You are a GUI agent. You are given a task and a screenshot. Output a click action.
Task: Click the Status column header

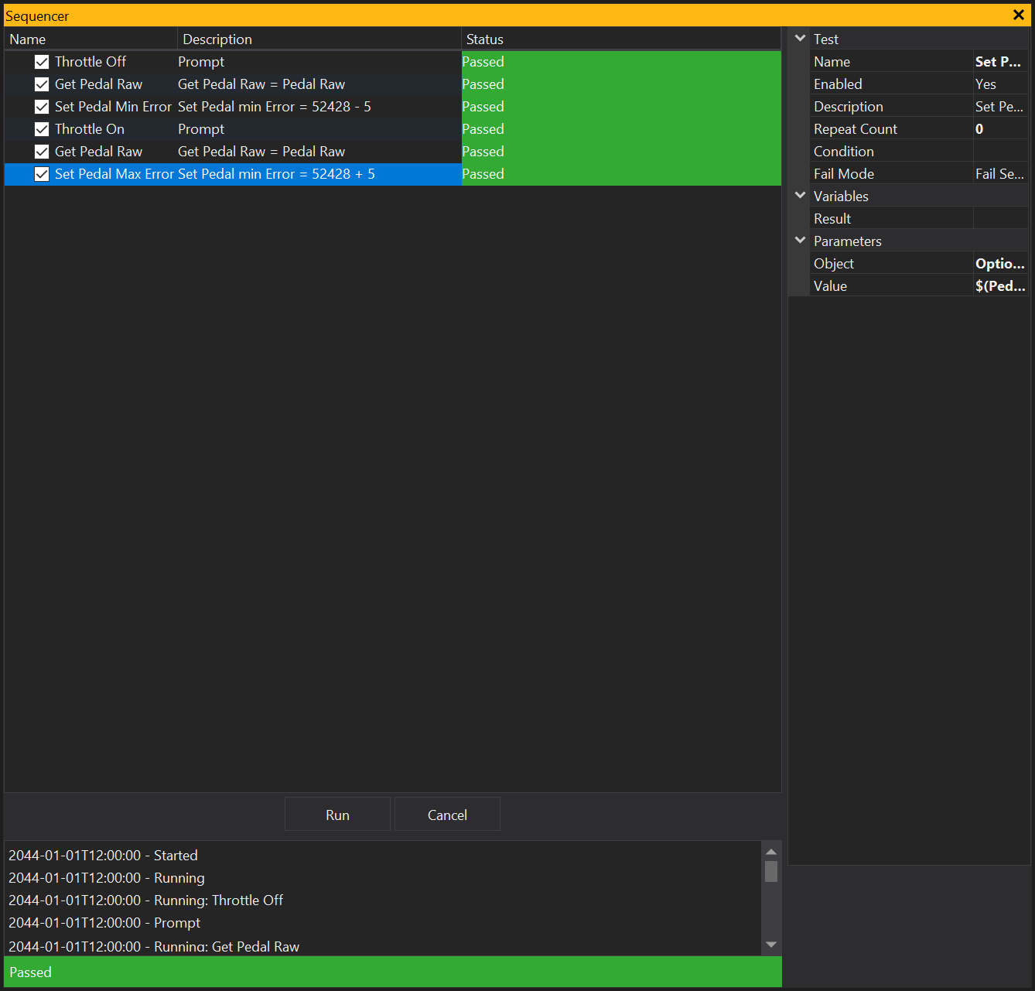(x=619, y=39)
